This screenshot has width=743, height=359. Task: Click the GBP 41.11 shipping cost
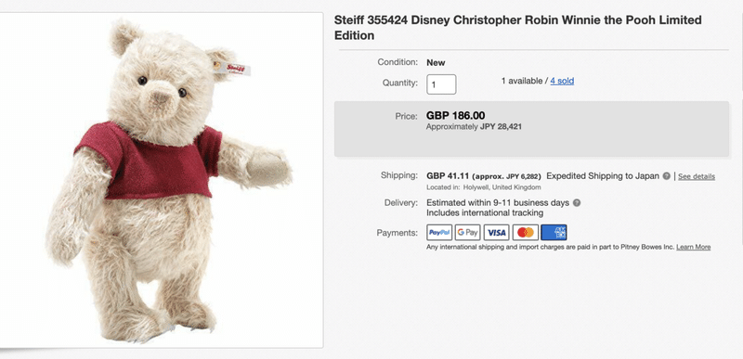tap(448, 176)
